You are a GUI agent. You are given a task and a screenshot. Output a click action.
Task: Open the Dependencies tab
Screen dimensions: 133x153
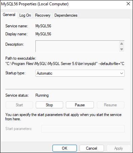click(x=66, y=15)
